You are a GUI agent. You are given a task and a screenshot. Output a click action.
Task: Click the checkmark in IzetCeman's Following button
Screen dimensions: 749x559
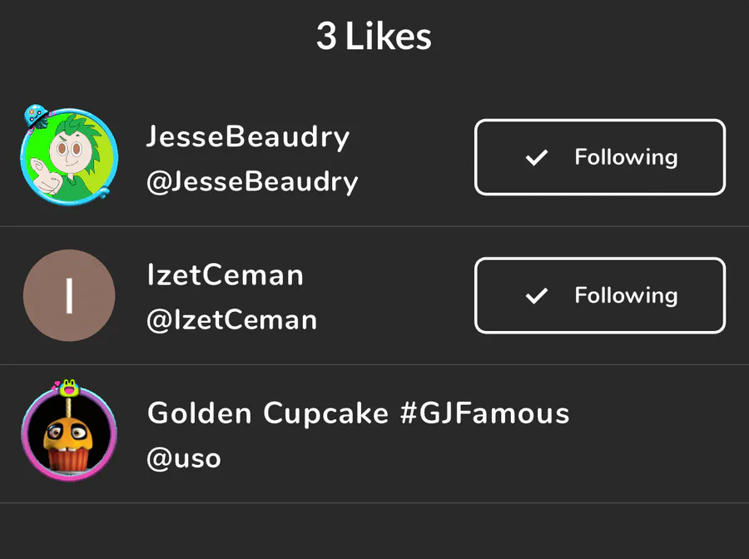[x=538, y=295]
